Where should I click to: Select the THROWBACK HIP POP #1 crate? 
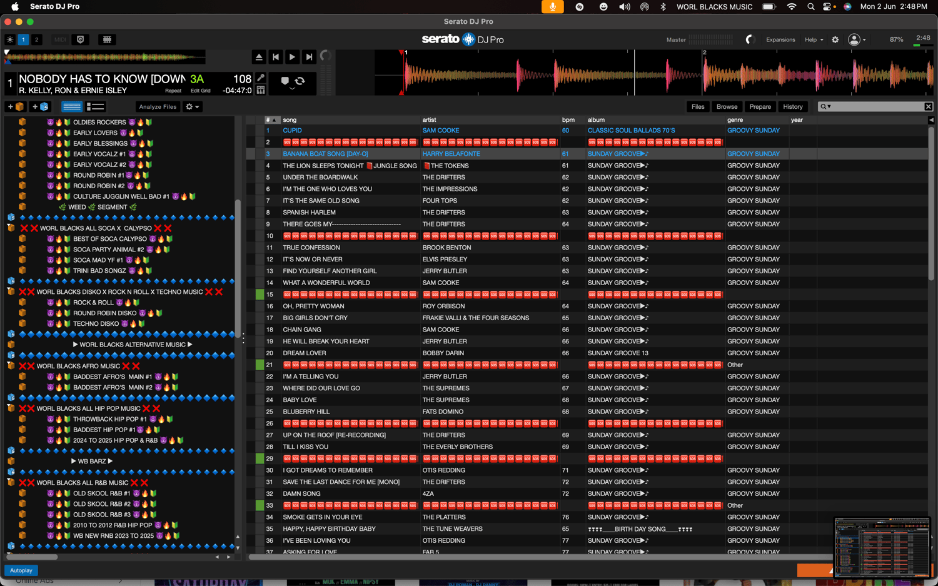pos(110,419)
